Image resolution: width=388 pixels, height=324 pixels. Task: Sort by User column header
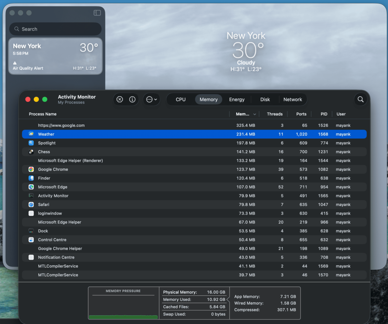[x=341, y=114]
